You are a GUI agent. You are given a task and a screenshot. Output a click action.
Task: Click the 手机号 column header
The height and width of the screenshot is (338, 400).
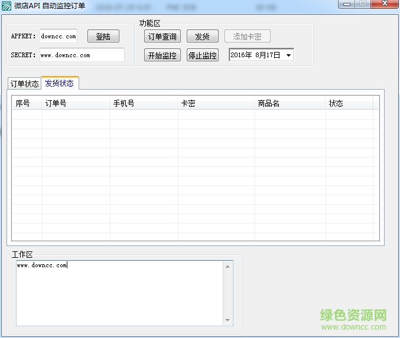(144, 103)
